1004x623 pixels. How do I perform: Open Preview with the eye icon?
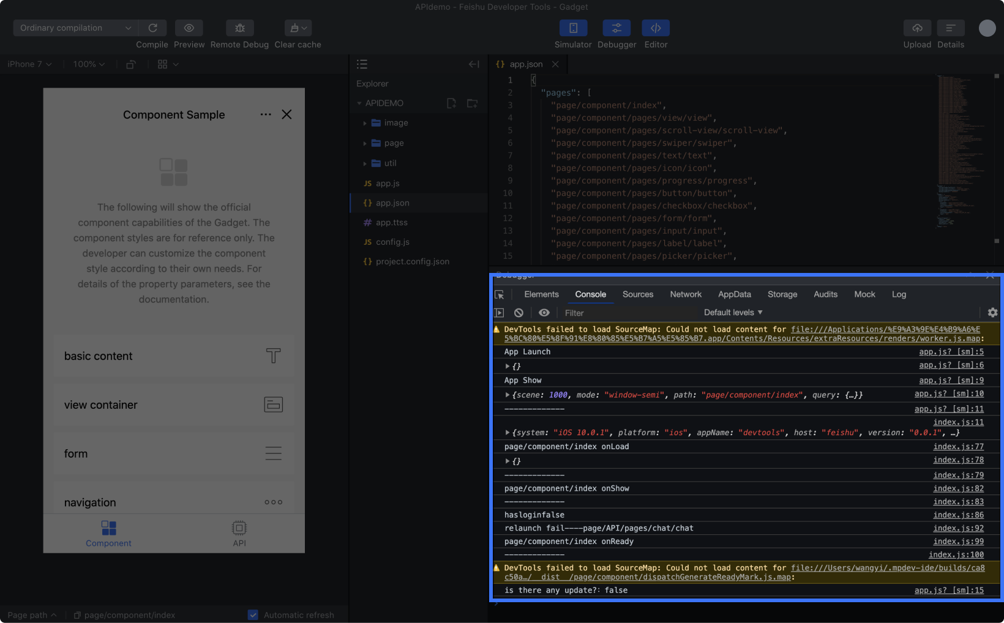pyautogui.click(x=189, y=28)
